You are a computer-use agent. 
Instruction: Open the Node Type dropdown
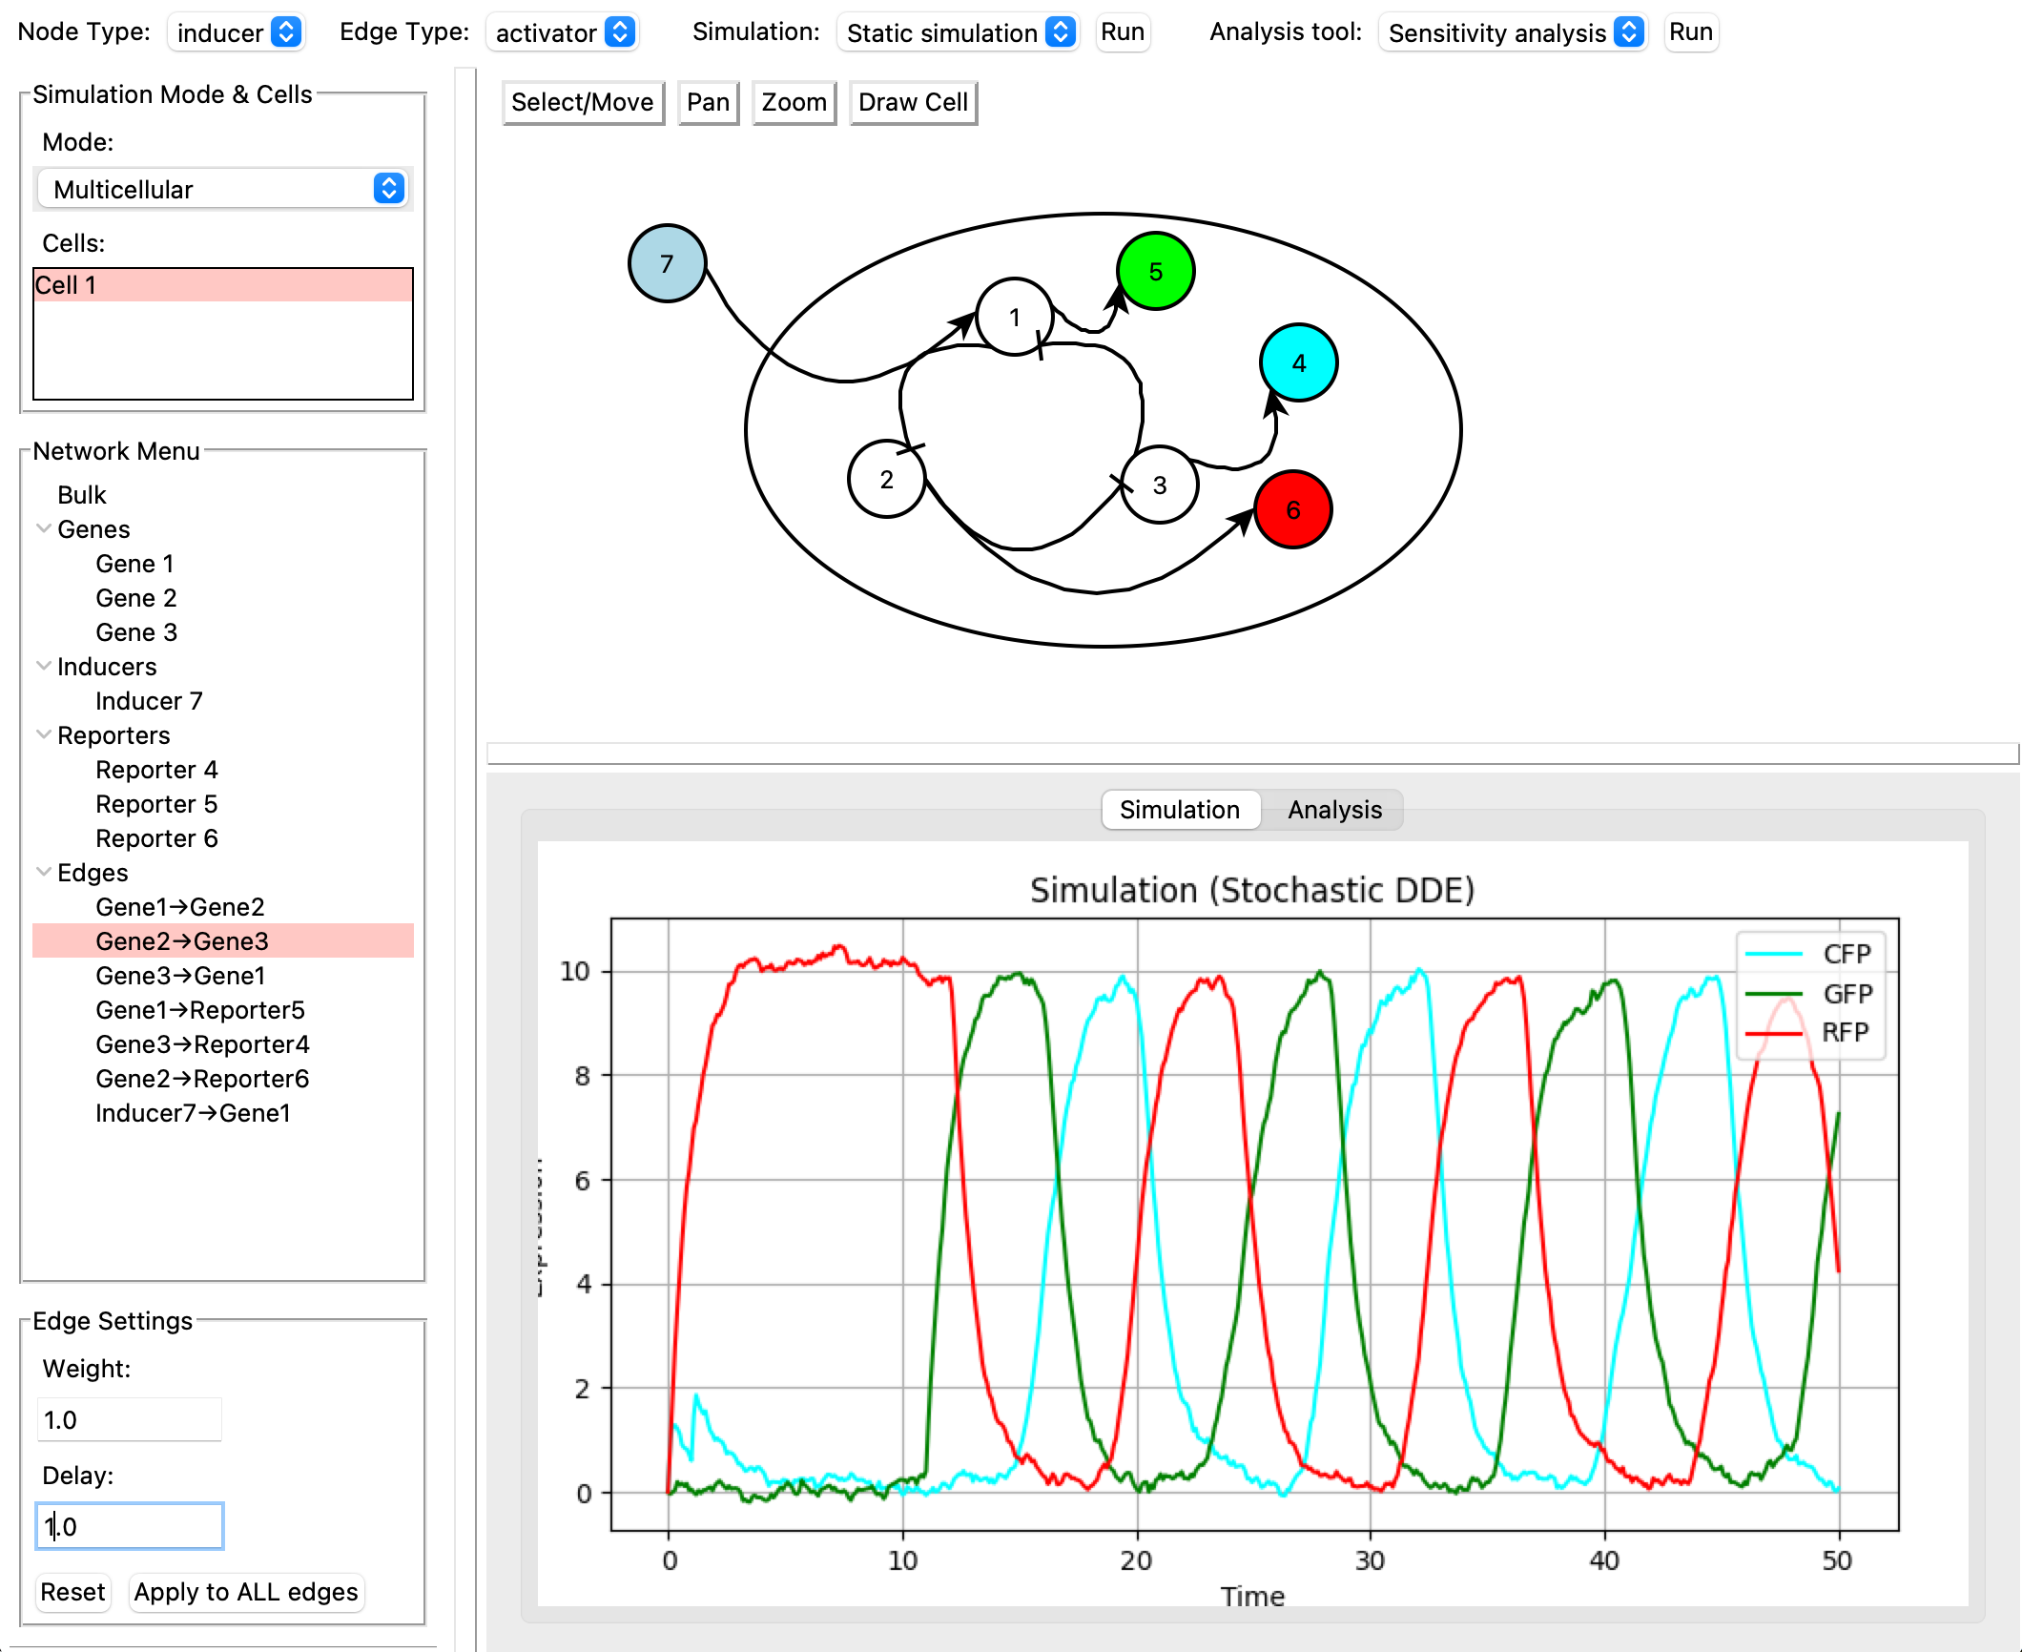click(x=237, y=32)
